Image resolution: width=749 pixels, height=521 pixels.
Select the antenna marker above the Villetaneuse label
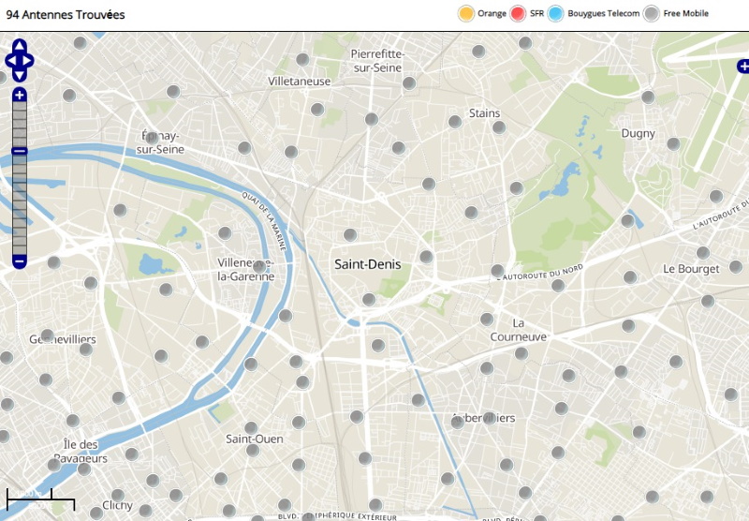click(302, 60)
